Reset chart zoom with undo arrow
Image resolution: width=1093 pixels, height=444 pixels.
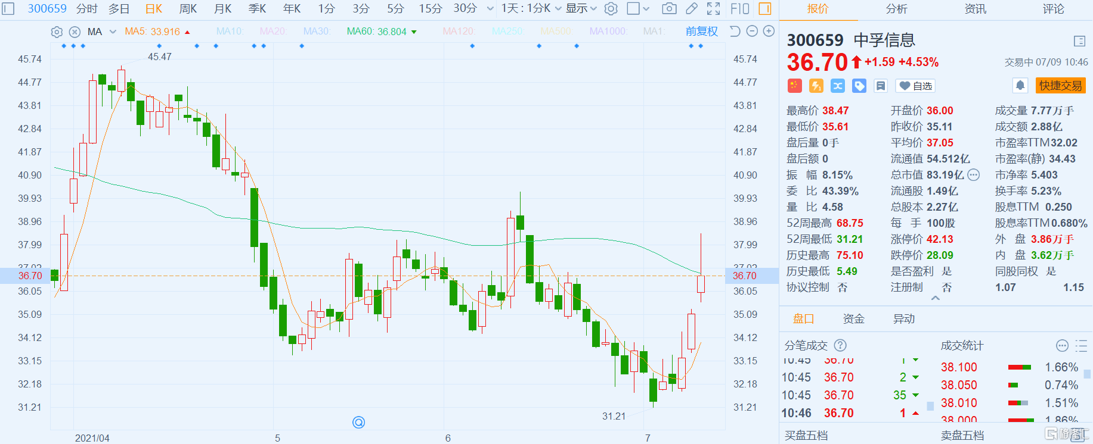tap(735, 31)
